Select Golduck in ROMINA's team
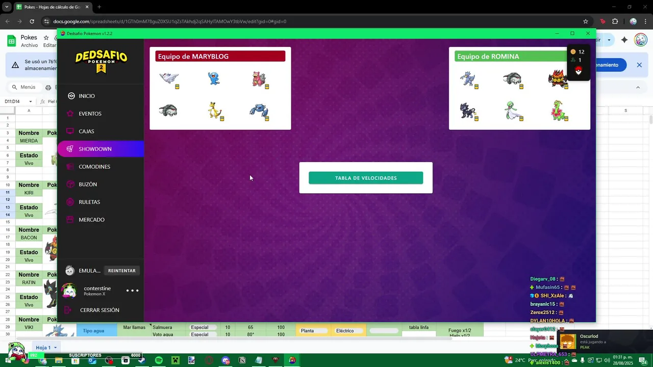 point(468,80)
